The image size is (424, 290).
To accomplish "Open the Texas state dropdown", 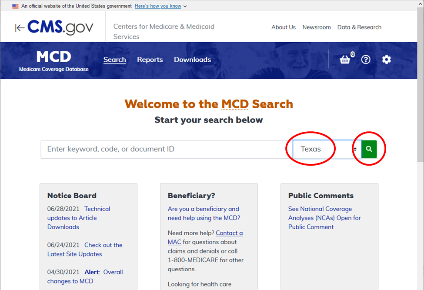I will click(x=327, y=149).
